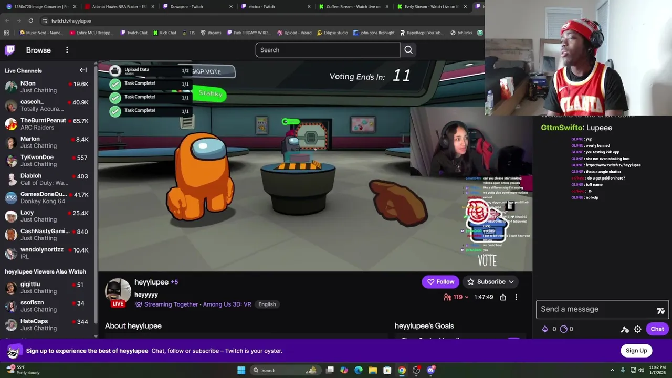Screen dimensions: 672x378
Task: Click the weather widget on taskbar
Action: tap(21, 370)
